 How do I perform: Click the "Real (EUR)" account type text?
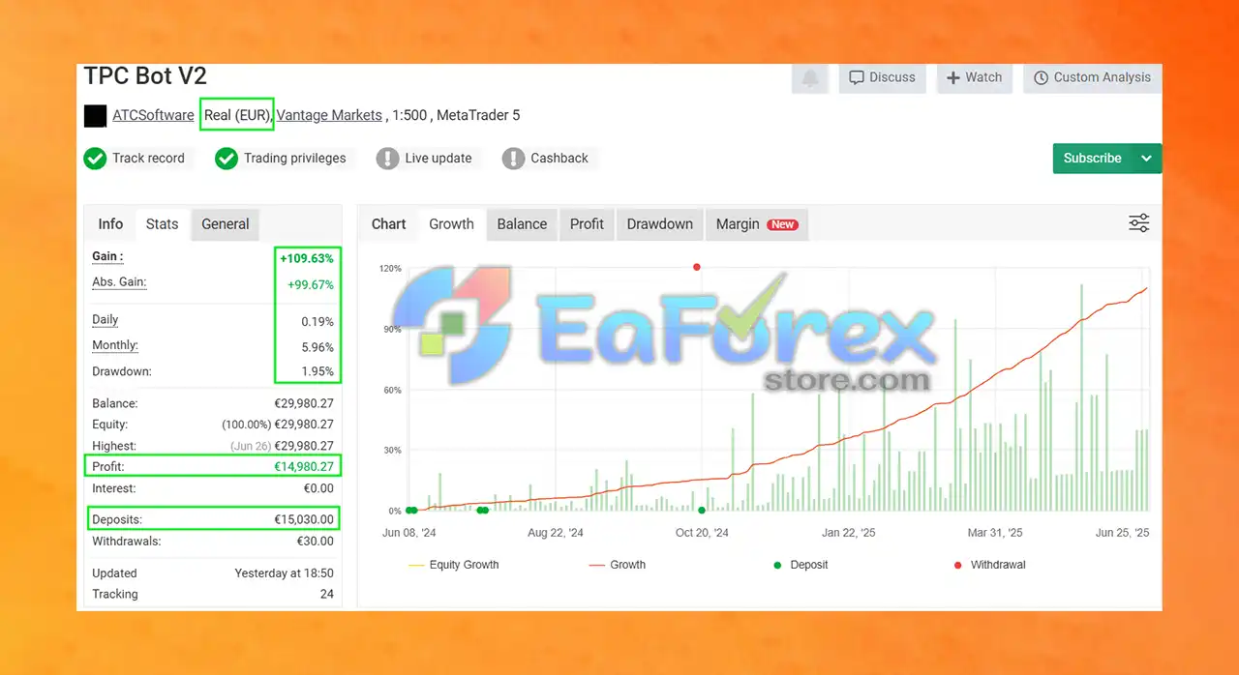pos(237,115)
